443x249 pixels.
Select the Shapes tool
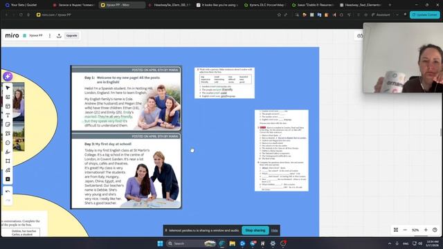click(8, 133)
